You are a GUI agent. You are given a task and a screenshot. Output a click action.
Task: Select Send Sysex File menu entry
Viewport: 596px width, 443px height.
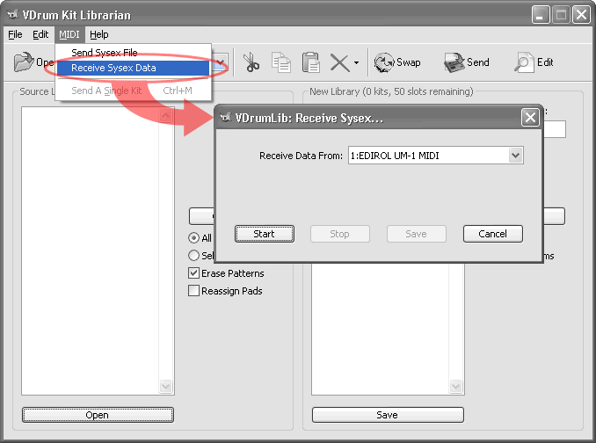104,53
